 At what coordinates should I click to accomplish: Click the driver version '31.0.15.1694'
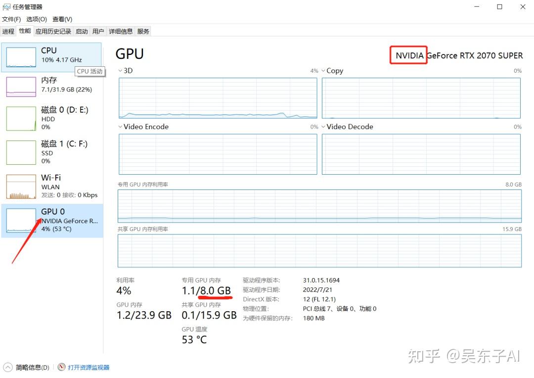click(x=321, y=281)
